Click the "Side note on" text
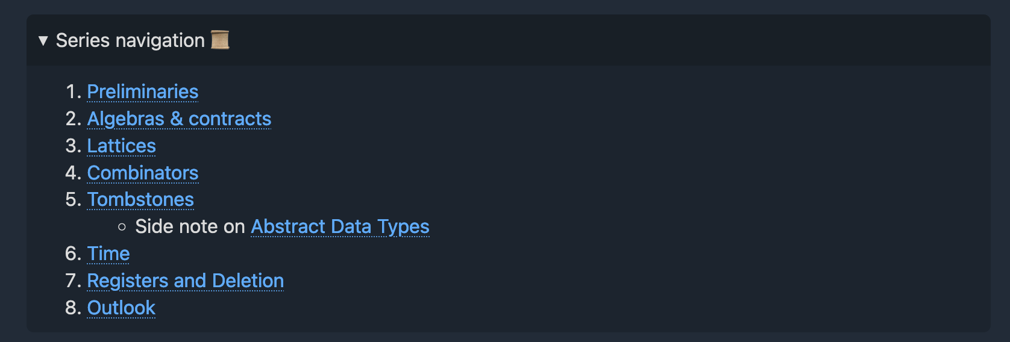 pyautogui.click(x=190, y=226)
